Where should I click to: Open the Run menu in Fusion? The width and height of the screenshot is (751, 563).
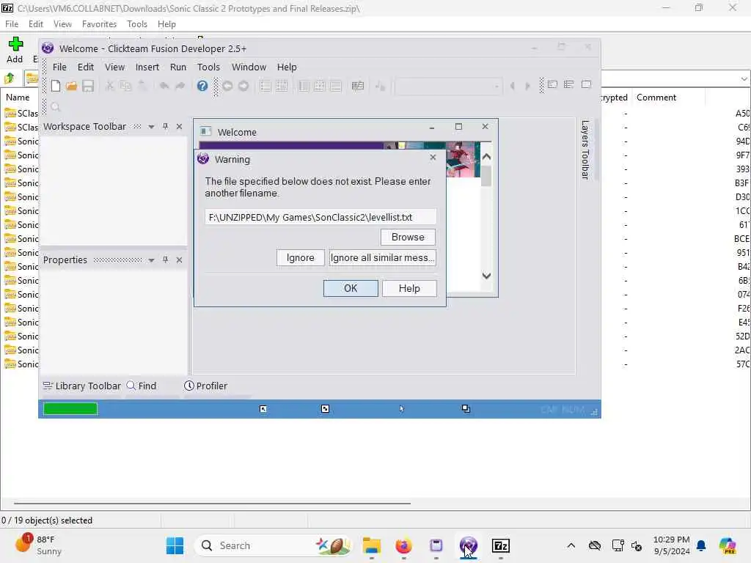[x=178, y=67]
